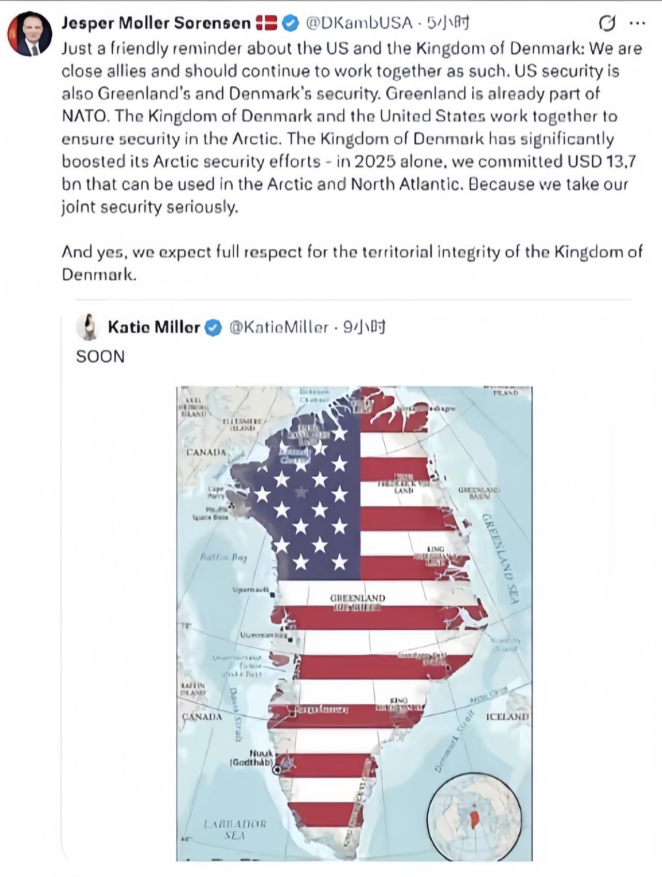
Task: Click the Grok icon beside the timestamp
Action: [x=606, y=23]
